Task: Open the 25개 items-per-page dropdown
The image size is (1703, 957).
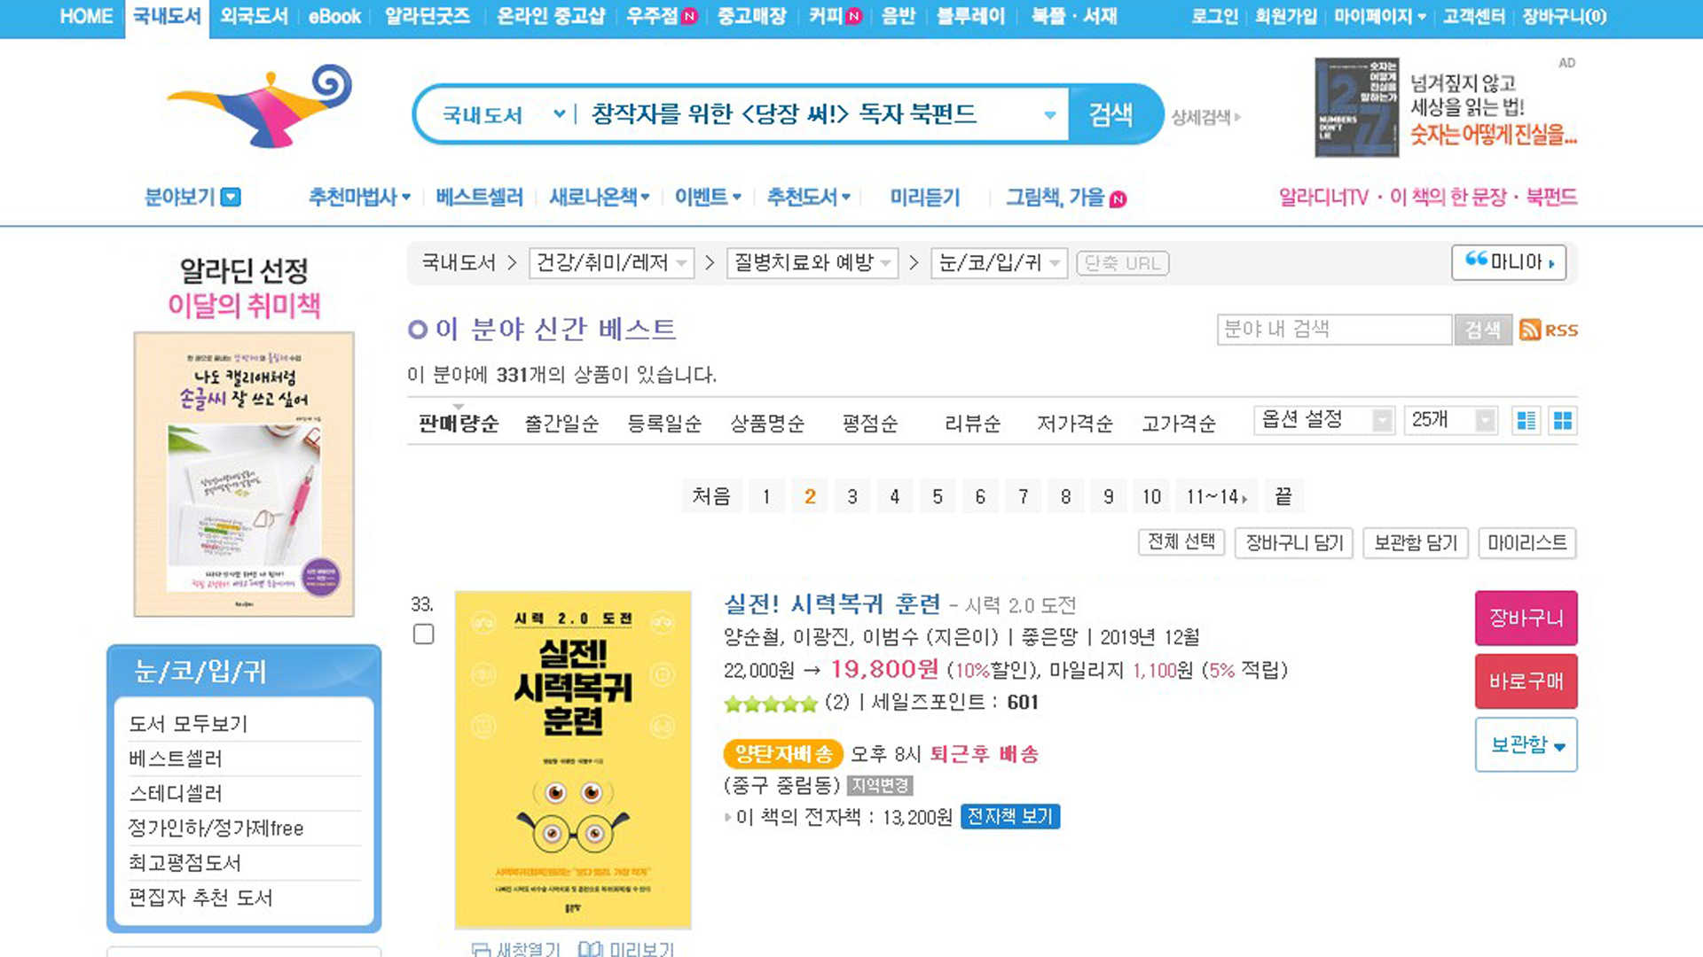Action: click(x=1450, y=420)
